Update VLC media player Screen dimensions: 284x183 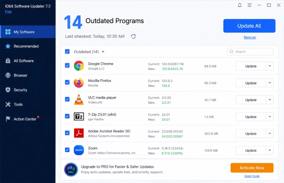(x=251, y=100)
